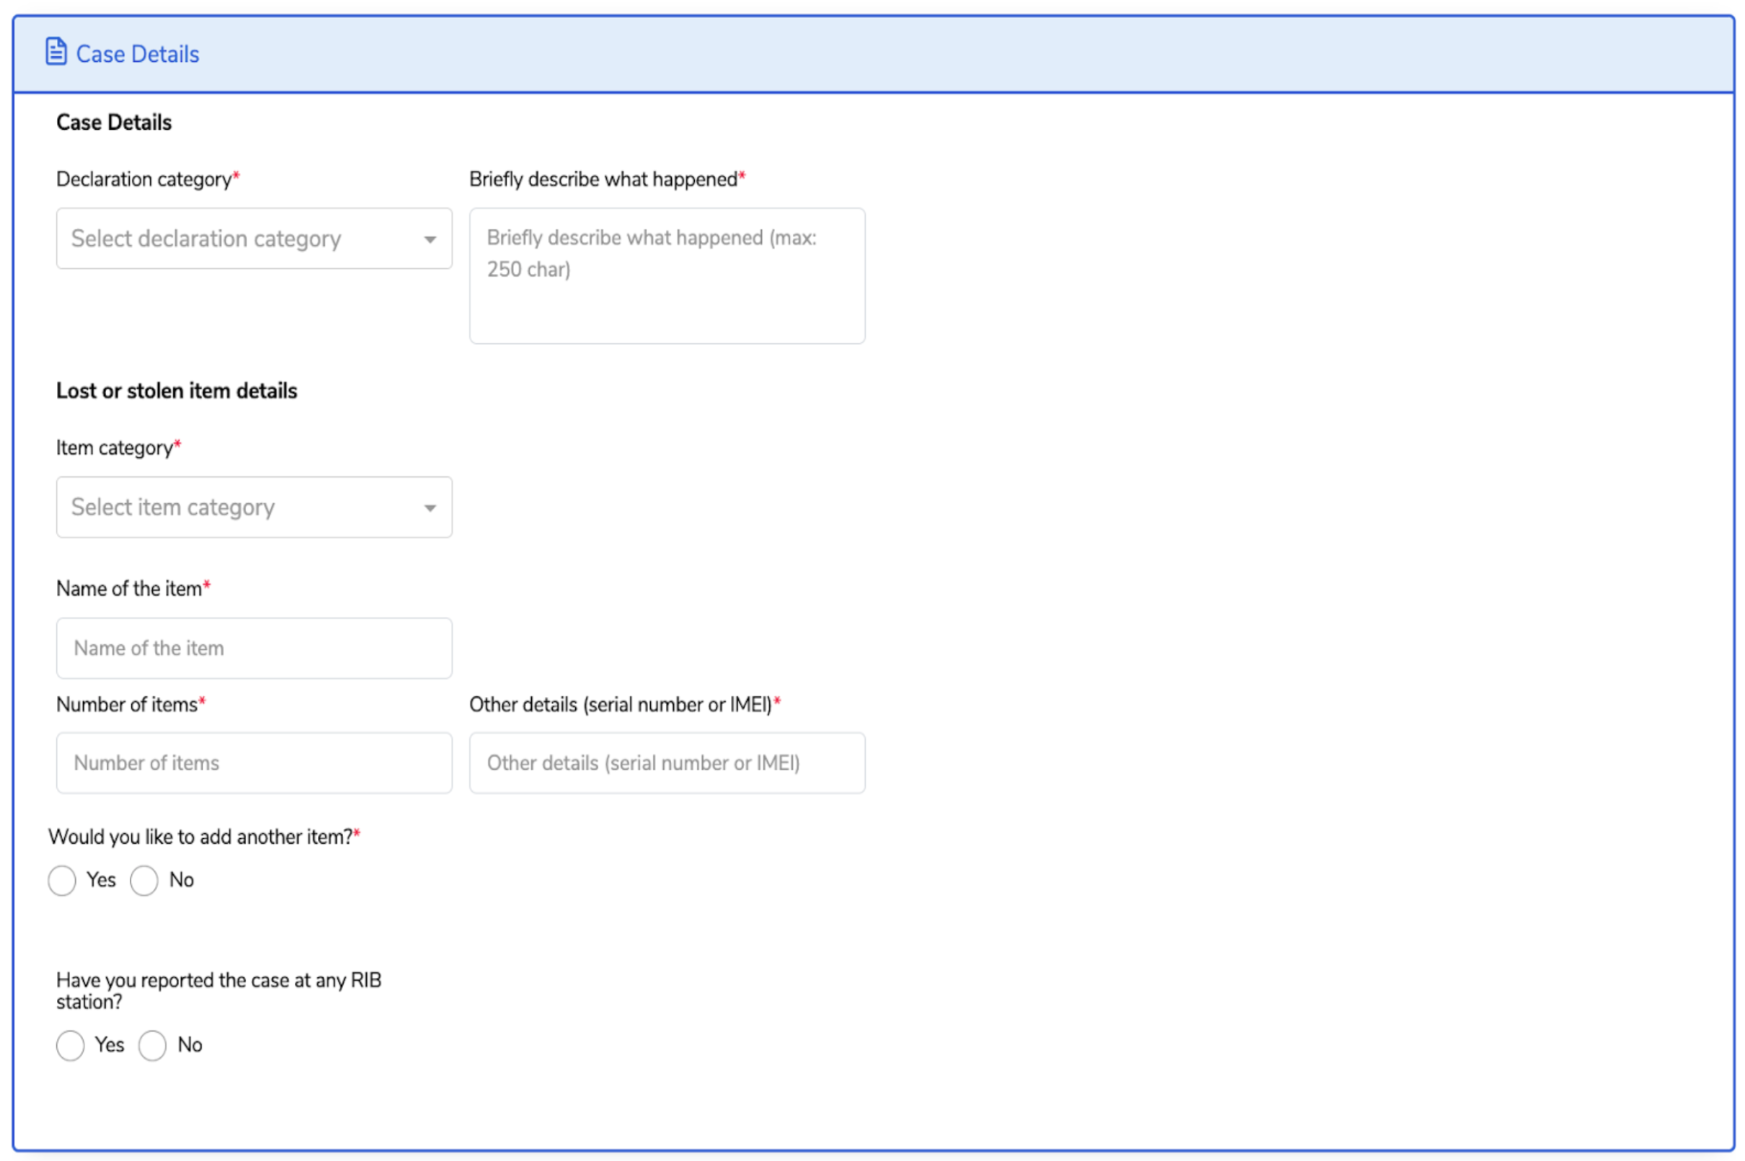
Task: Choose Yes for reported at RIB station
Action: pos(71,1046)
